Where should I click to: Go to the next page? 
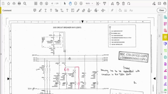47,3
